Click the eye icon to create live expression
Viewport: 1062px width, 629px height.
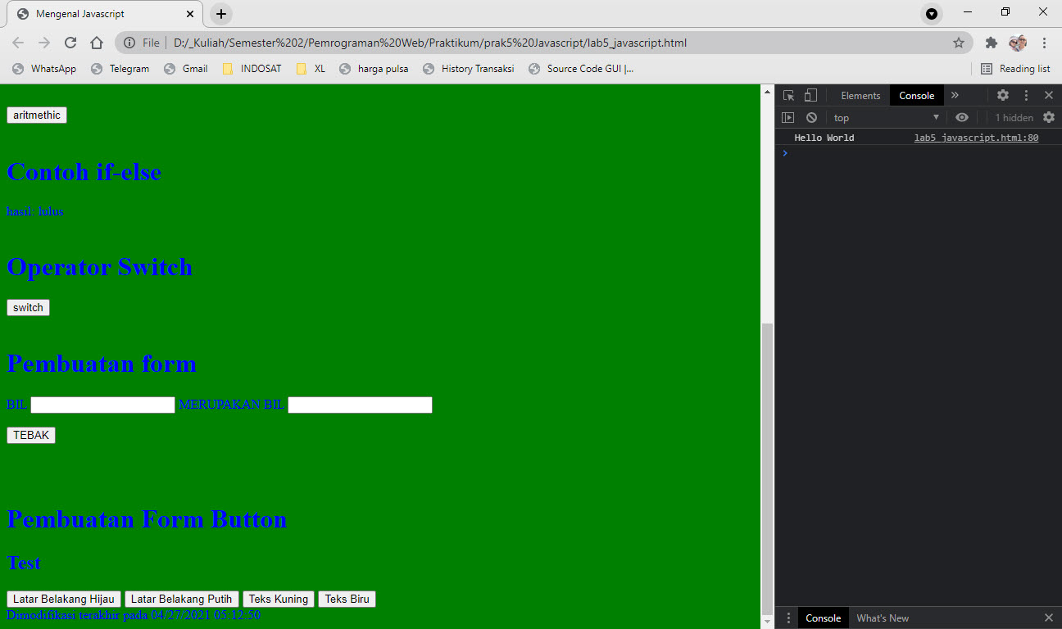pyautogui.click(x=962, y=117)
